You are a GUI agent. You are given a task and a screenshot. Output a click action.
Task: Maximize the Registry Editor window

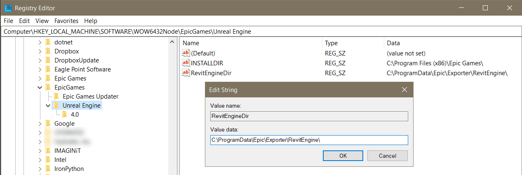[x=485, y=8]
